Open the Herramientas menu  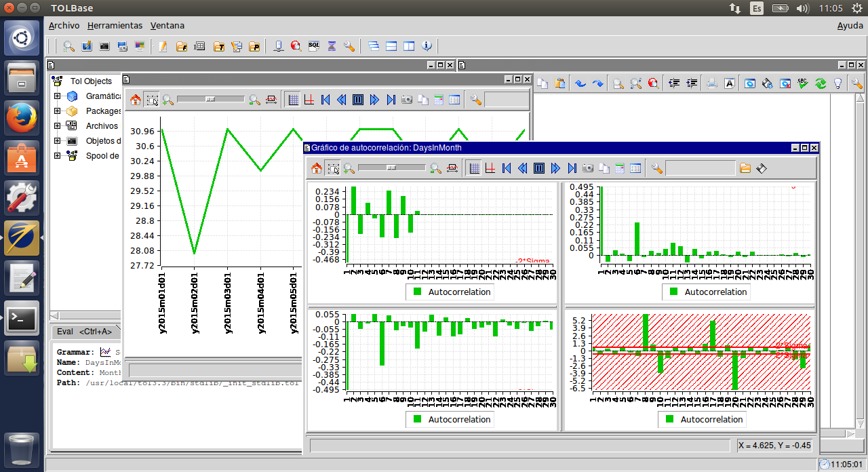(115, 26)
